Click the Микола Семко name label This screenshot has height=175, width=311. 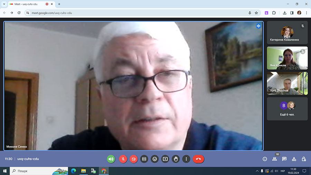(17, 147)
